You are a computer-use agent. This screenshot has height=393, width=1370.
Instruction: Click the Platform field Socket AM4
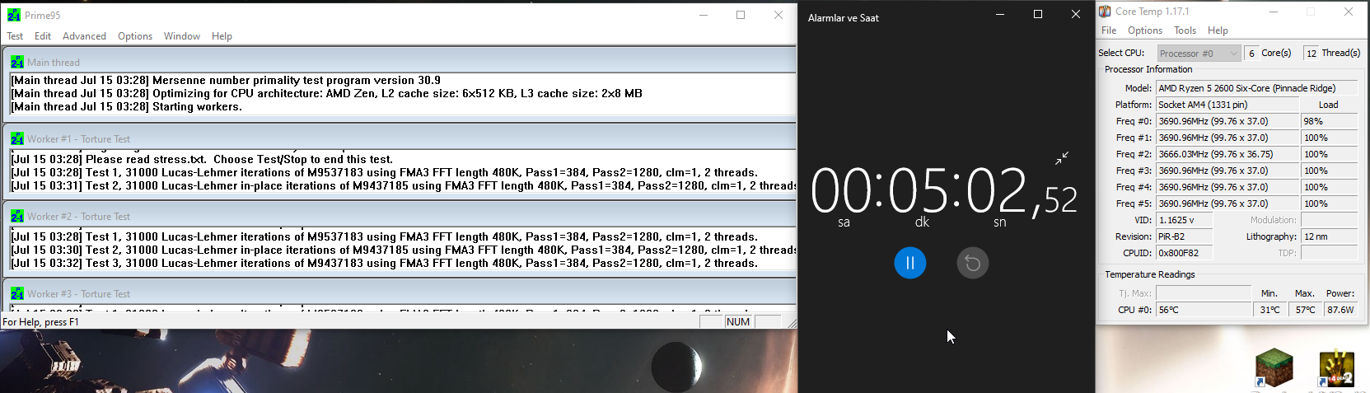coord(1227,105)
